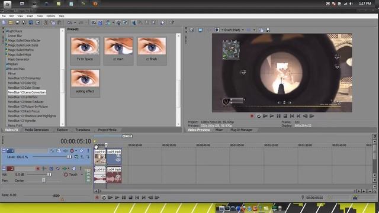Select the editing effect preset thumbnail
The height and width of the screenshot is (213, 379).
(85, 83)
